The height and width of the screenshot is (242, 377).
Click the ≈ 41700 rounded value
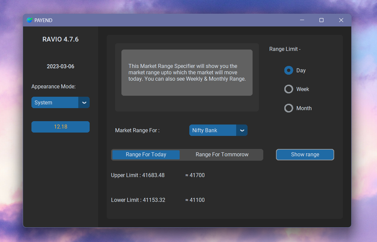point(195,175)
